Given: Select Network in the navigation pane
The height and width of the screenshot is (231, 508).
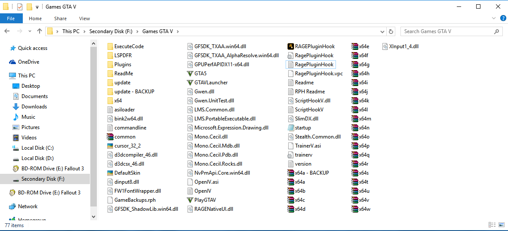Looking at the screenshot, I should point(28,206).
